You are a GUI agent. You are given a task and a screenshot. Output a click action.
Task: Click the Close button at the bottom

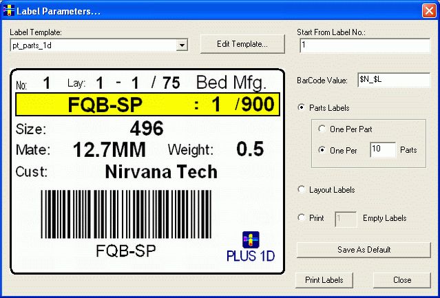(402, 280)
